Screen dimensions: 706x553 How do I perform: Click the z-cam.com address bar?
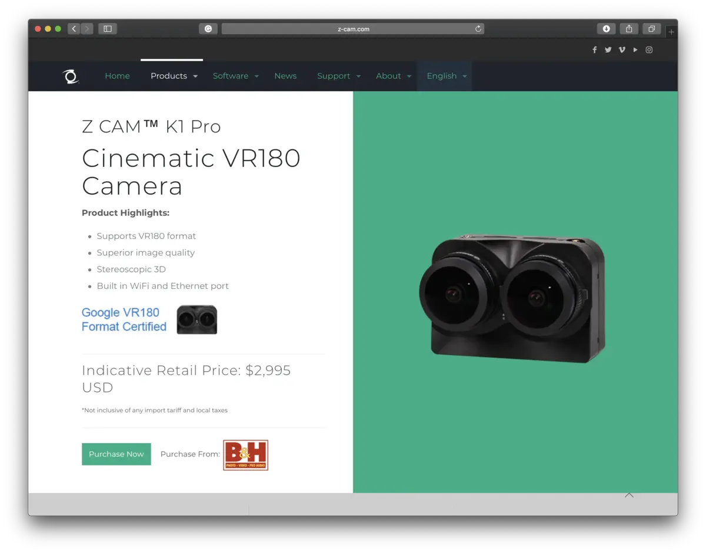(353, 29)
